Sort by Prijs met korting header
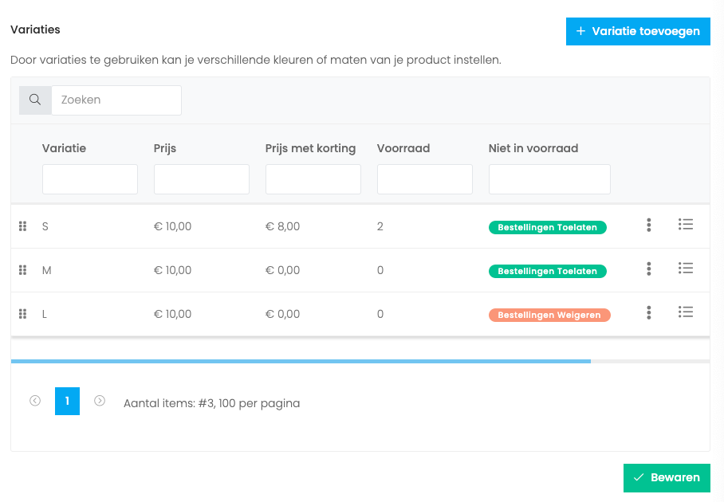 310,148
